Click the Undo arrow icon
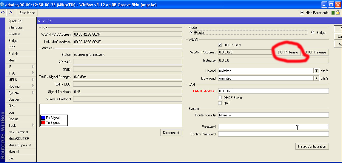 [3, 12]
